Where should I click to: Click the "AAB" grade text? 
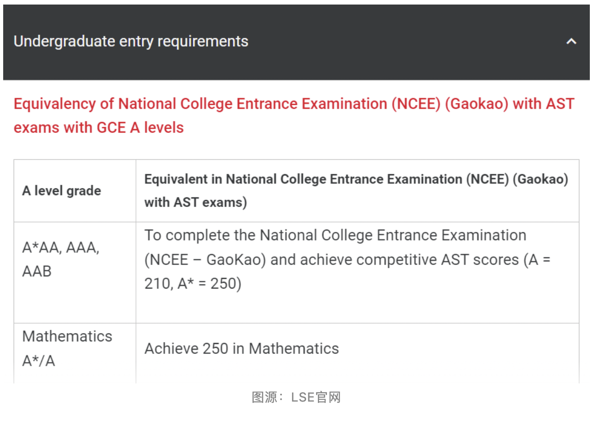coord(37,271)
